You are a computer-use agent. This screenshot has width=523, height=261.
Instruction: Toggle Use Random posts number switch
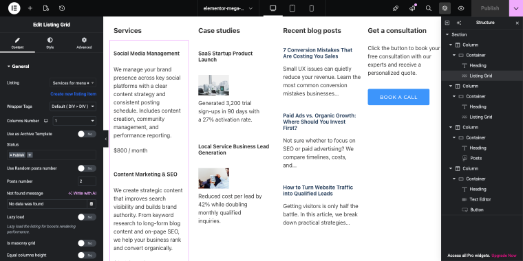(x=87, y=168)
